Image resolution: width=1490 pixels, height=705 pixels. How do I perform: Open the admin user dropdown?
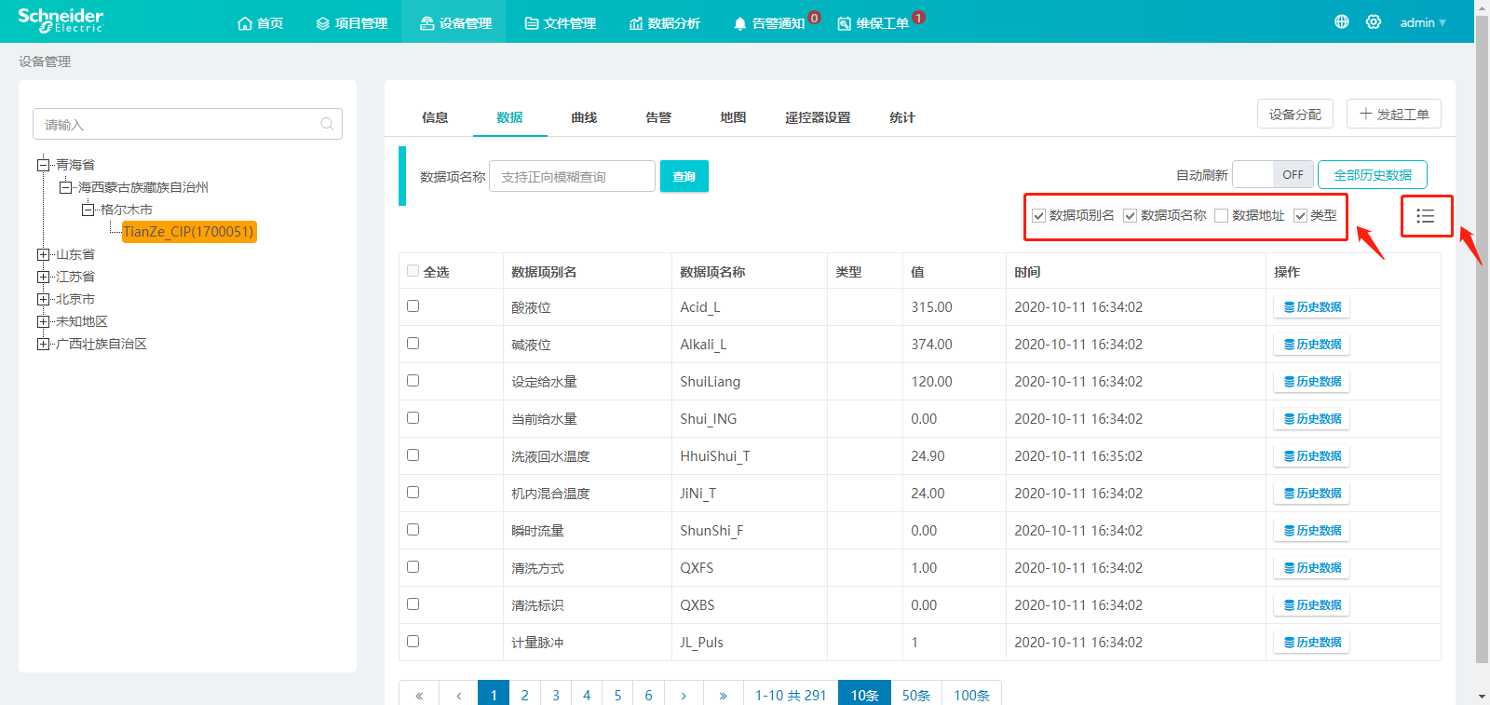(x=1423, y=22)
